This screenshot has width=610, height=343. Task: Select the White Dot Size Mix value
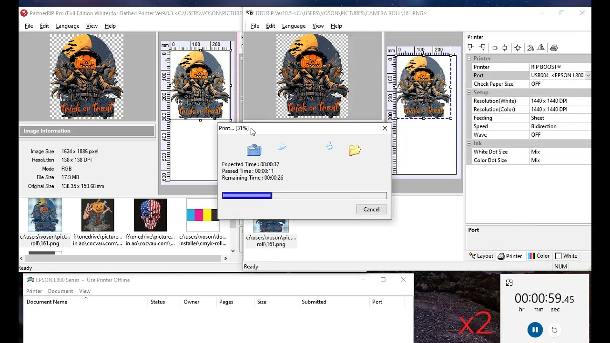point(560,152)
